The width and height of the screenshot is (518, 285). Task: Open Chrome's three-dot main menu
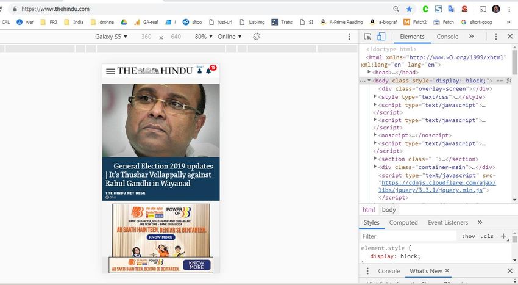[509, 9]
